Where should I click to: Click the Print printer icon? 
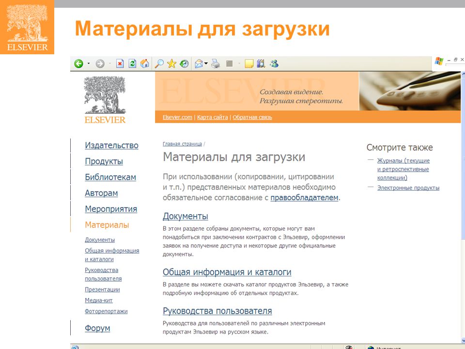click(x=216, y=63)
